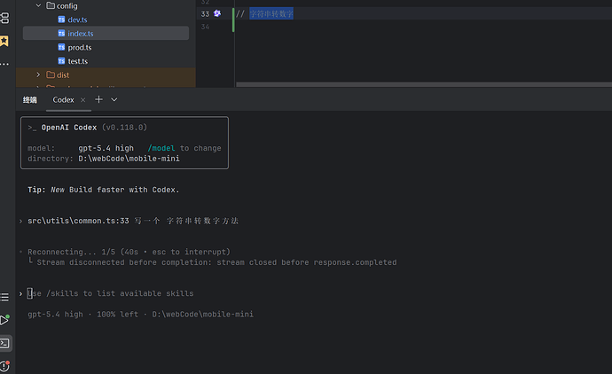Click the highlighted comment text on line 33
Screen dimensions: 612x374
pos(271,13)
